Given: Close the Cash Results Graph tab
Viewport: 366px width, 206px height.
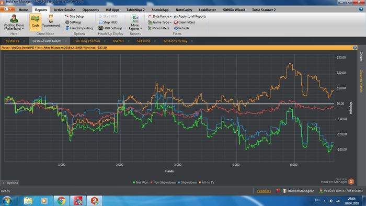Looking at the screenshot, I should click(x=66, y=41).
